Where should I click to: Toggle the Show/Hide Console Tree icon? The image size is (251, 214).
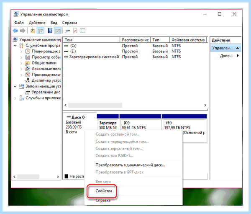tap(40, 31)
